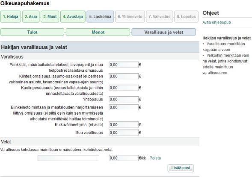Image resolution: width=252 pixels, height=177 pixels.
Task: Select the Muu varallisuus amount field
Action: click(124, 133)
